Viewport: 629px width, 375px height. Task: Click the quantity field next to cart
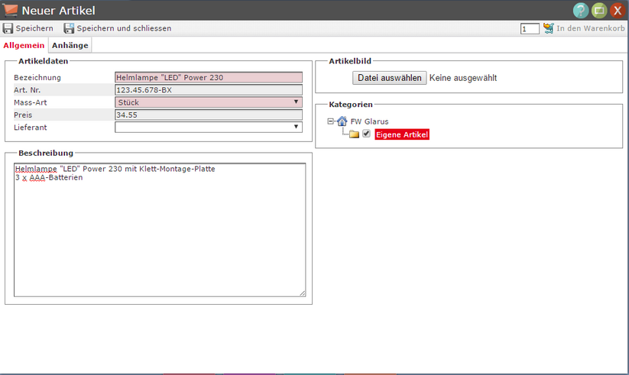pos(530,29)
